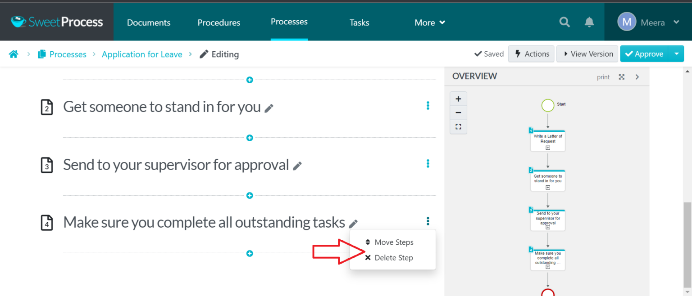The width and height of the screenshot is (692, 296).
Task: Open the Meera user dropdown
Action: 676,22
